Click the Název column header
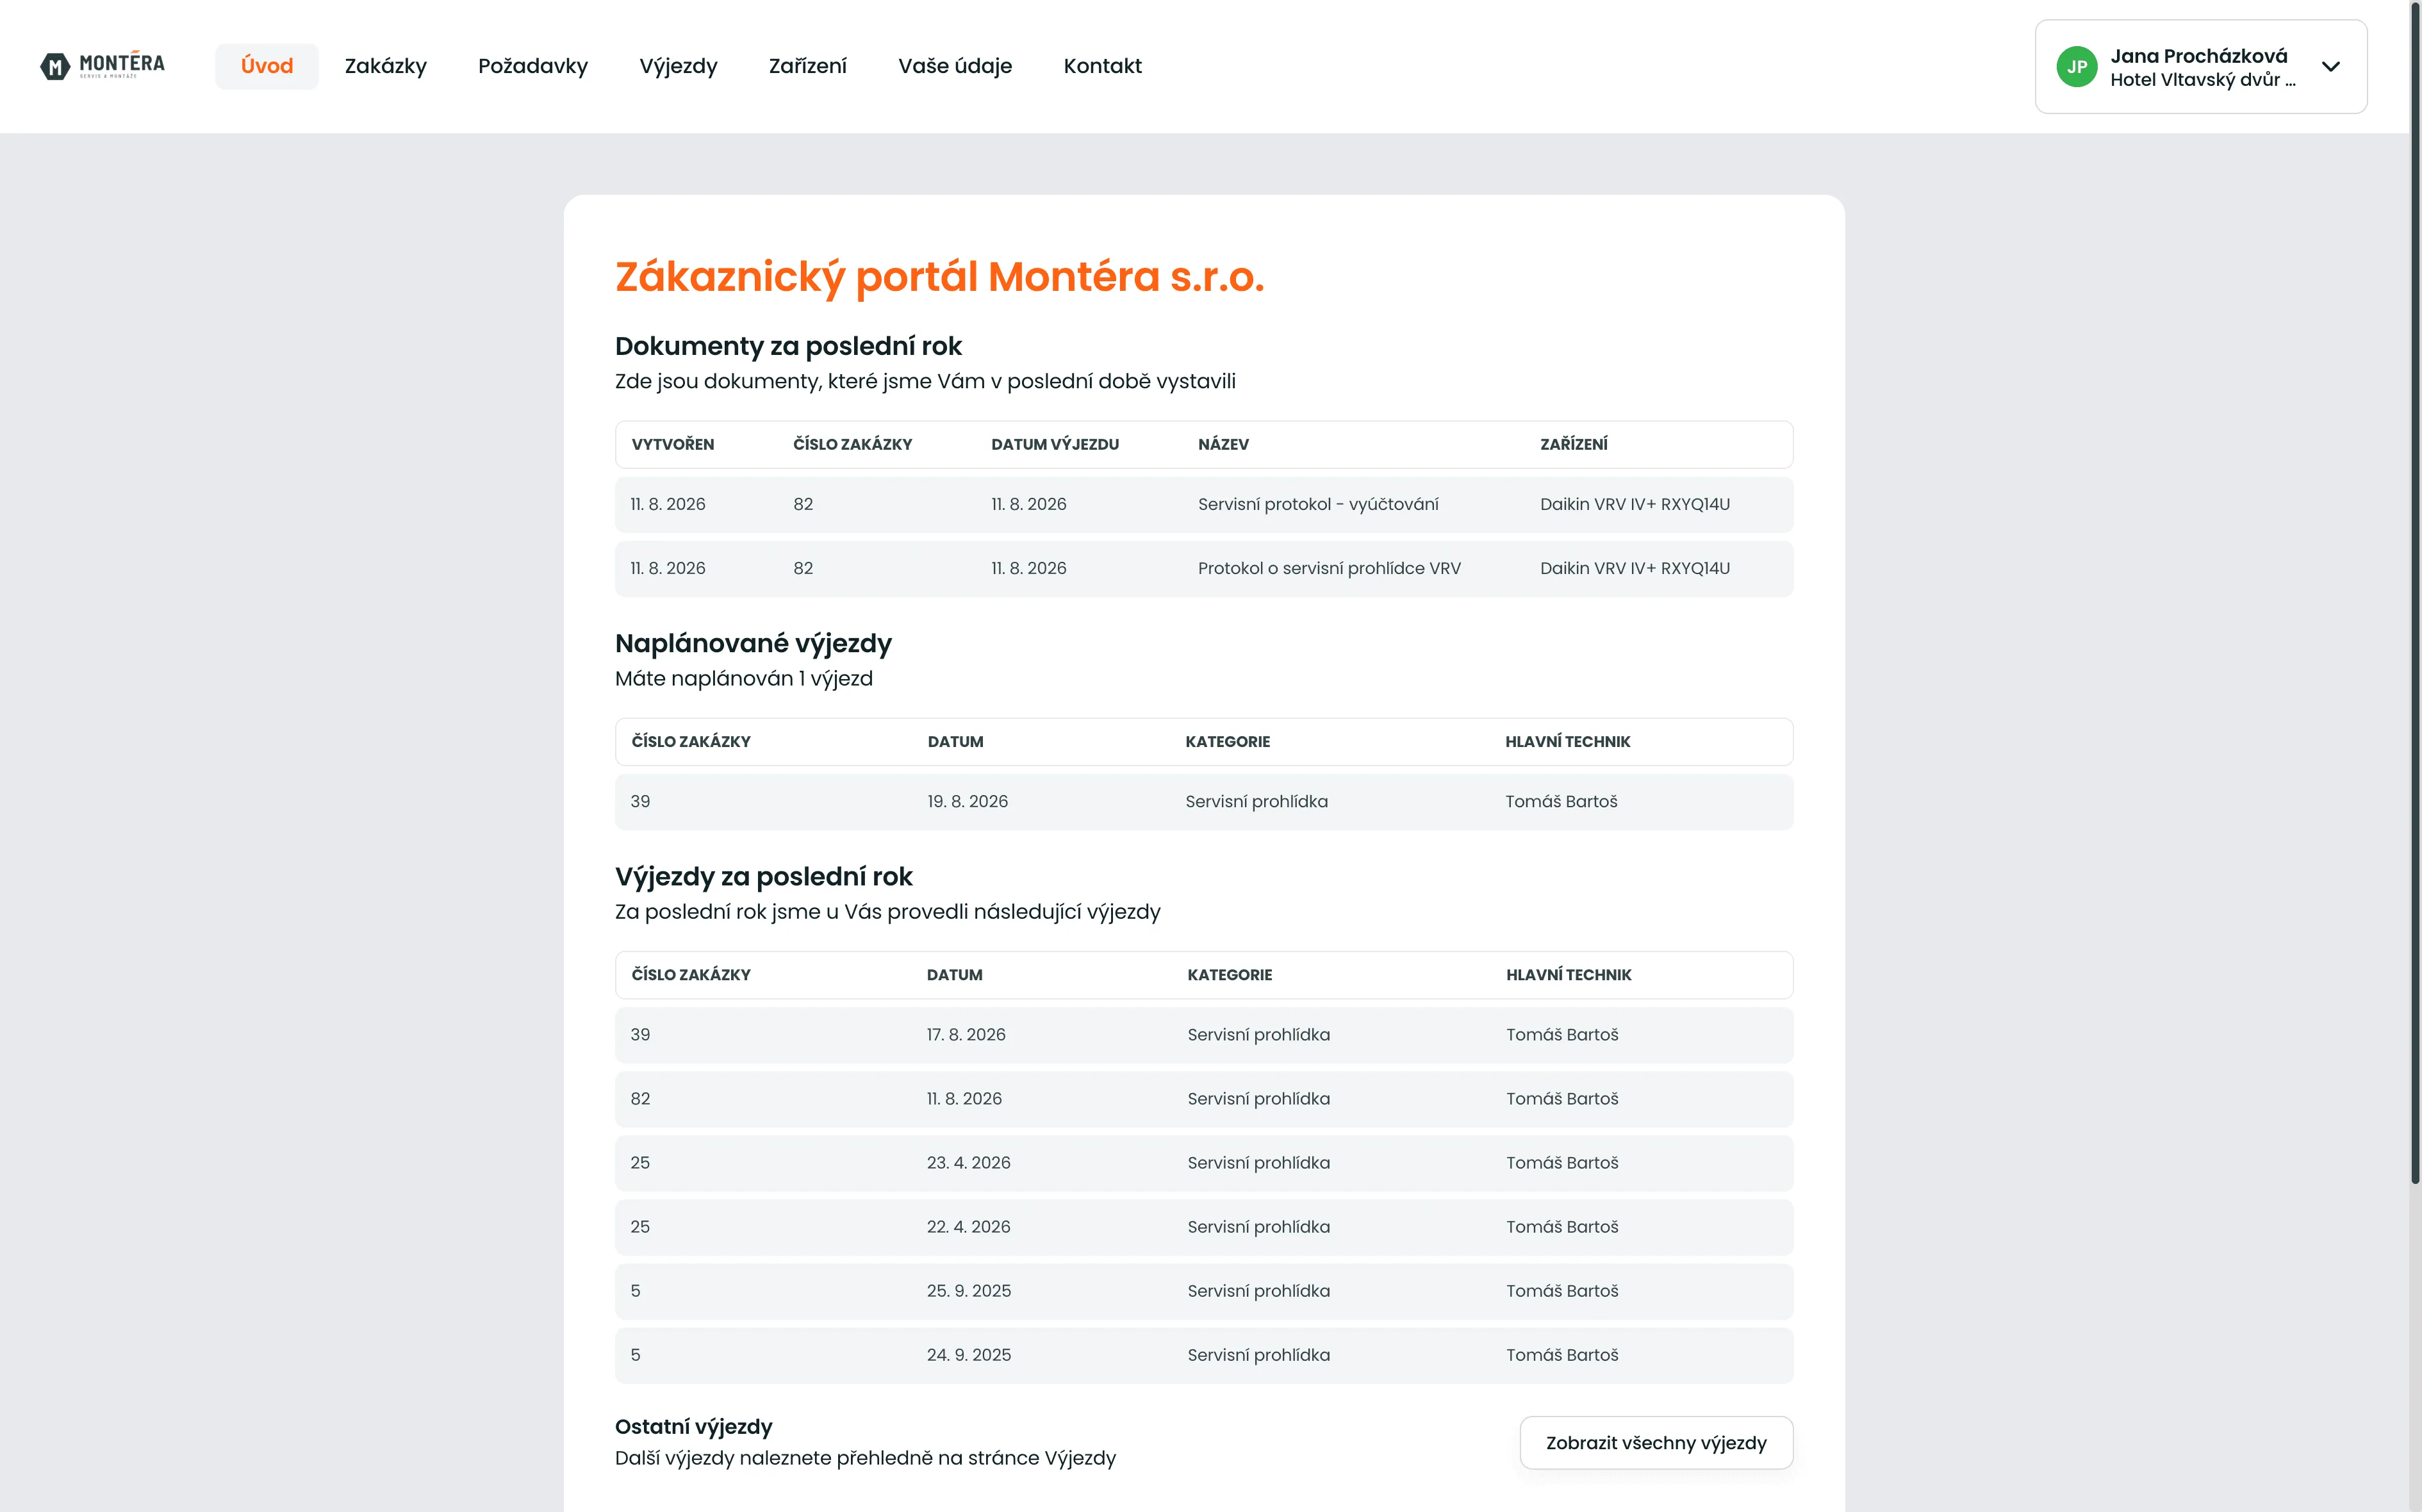 [x=1223, y=444]
